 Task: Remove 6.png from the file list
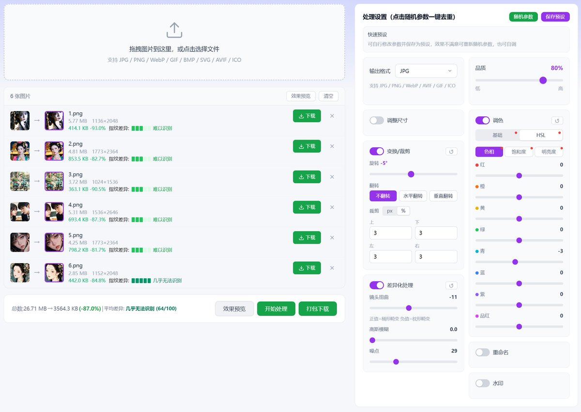332,268
